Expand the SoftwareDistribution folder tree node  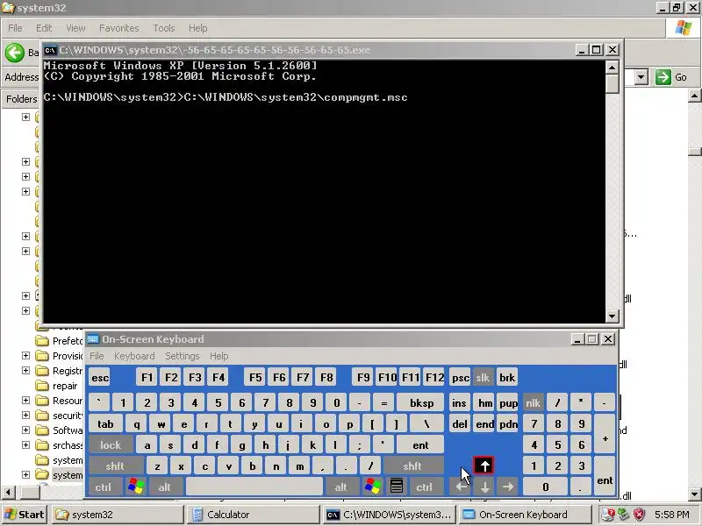pos(26,430)
